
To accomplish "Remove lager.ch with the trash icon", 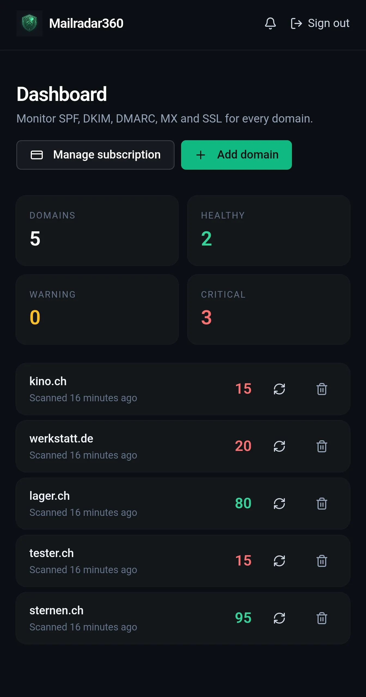I will (x=322, y=504).
